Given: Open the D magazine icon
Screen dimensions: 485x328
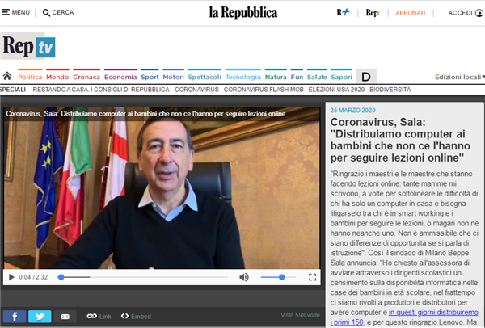Looking at the screenshot, I should point(365,76).
